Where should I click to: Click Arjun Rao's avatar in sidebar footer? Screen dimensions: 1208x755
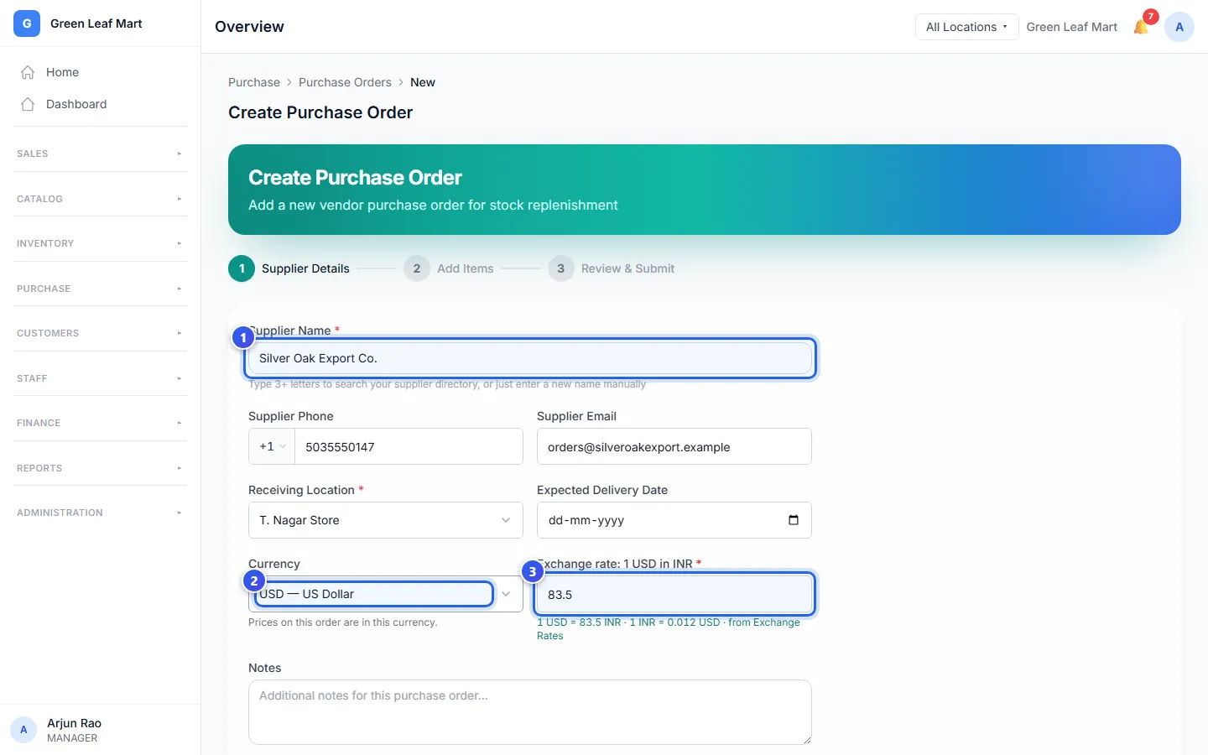click(x=23, y=730)
